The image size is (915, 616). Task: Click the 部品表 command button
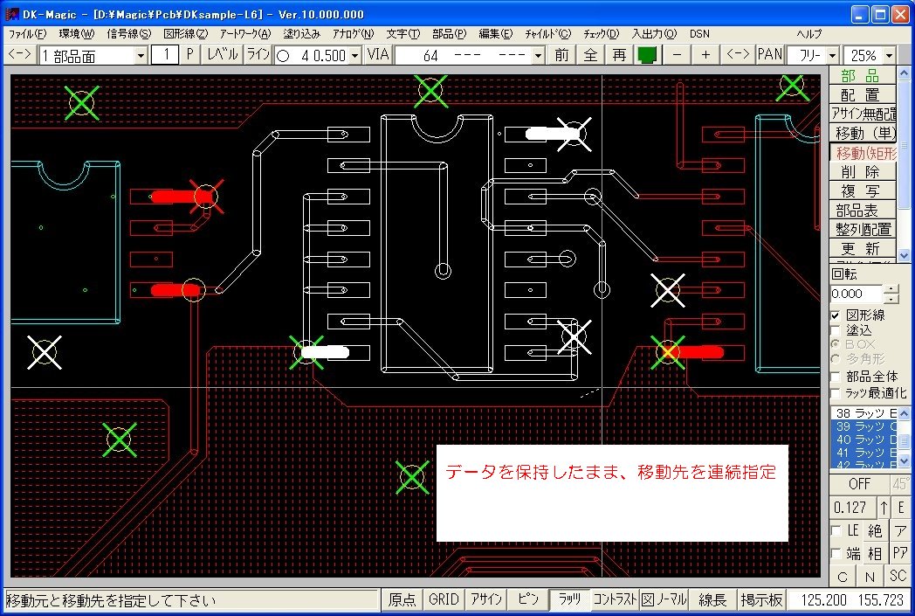point(862,211)
